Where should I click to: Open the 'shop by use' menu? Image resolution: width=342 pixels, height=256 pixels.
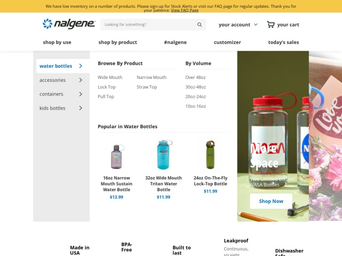coord(57,42)
